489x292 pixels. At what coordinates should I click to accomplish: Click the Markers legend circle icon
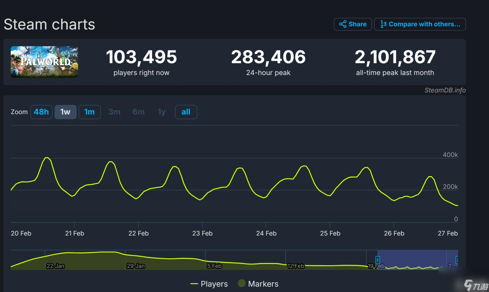coord(241,283)
